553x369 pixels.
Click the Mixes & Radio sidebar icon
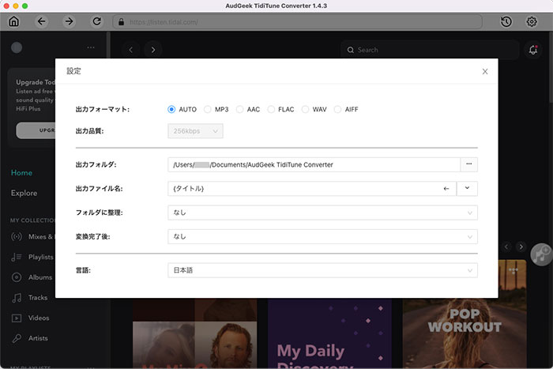(17, 236)
